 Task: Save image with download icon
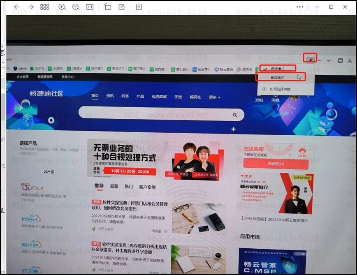(x=139, y=7)
